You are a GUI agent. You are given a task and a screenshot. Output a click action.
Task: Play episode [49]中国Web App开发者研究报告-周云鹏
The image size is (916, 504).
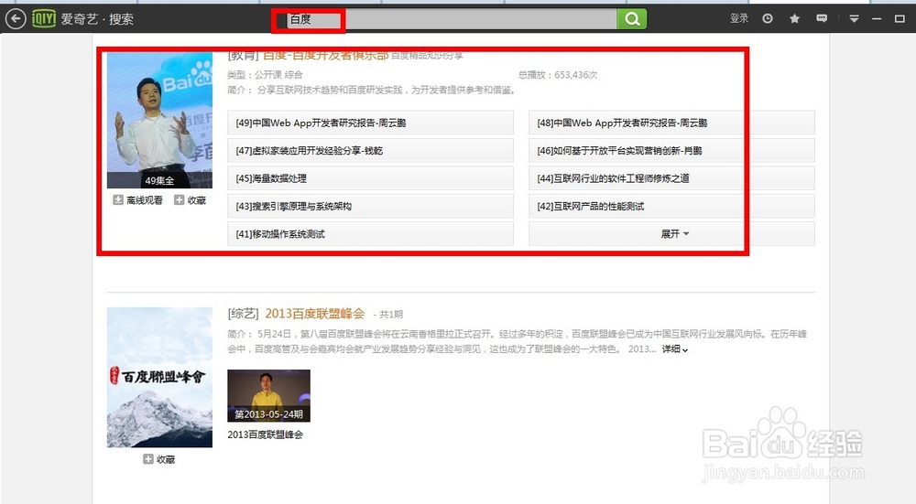(370, 123)
